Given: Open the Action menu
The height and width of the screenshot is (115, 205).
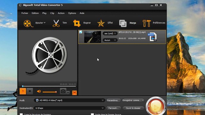Looking at the screenshot, I should pos(61,13).
